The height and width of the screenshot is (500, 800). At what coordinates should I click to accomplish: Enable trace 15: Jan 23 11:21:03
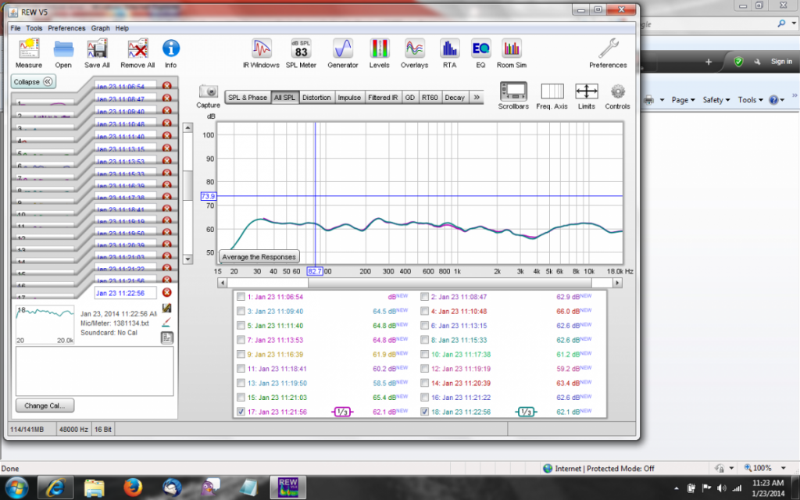point(241,398)
